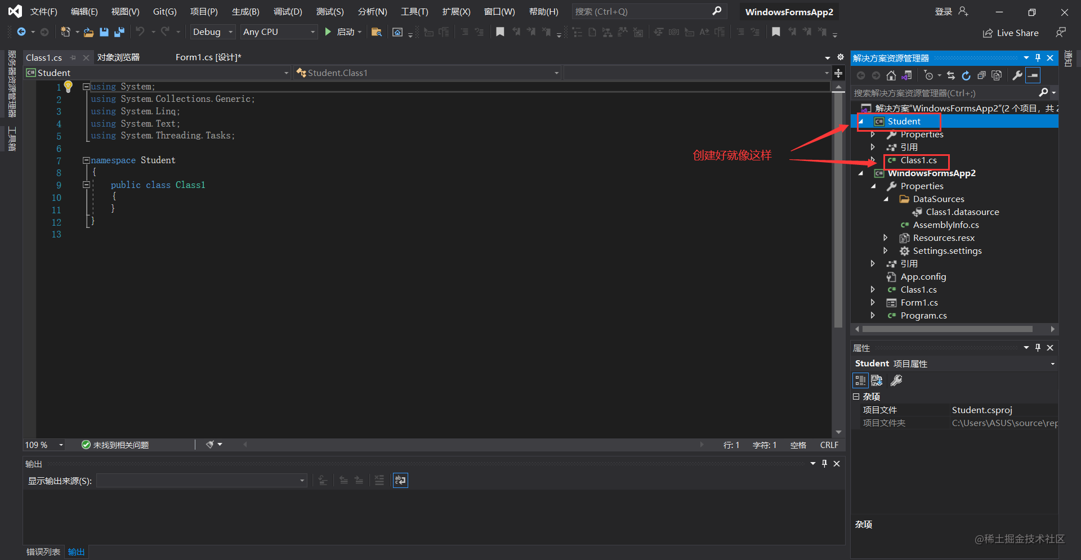Screen dimensions: 1081x560
Task: Click the Save All toolbar icon
Action: coord(119,32)
